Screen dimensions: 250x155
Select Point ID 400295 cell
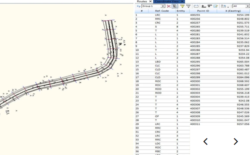point(195,62)
